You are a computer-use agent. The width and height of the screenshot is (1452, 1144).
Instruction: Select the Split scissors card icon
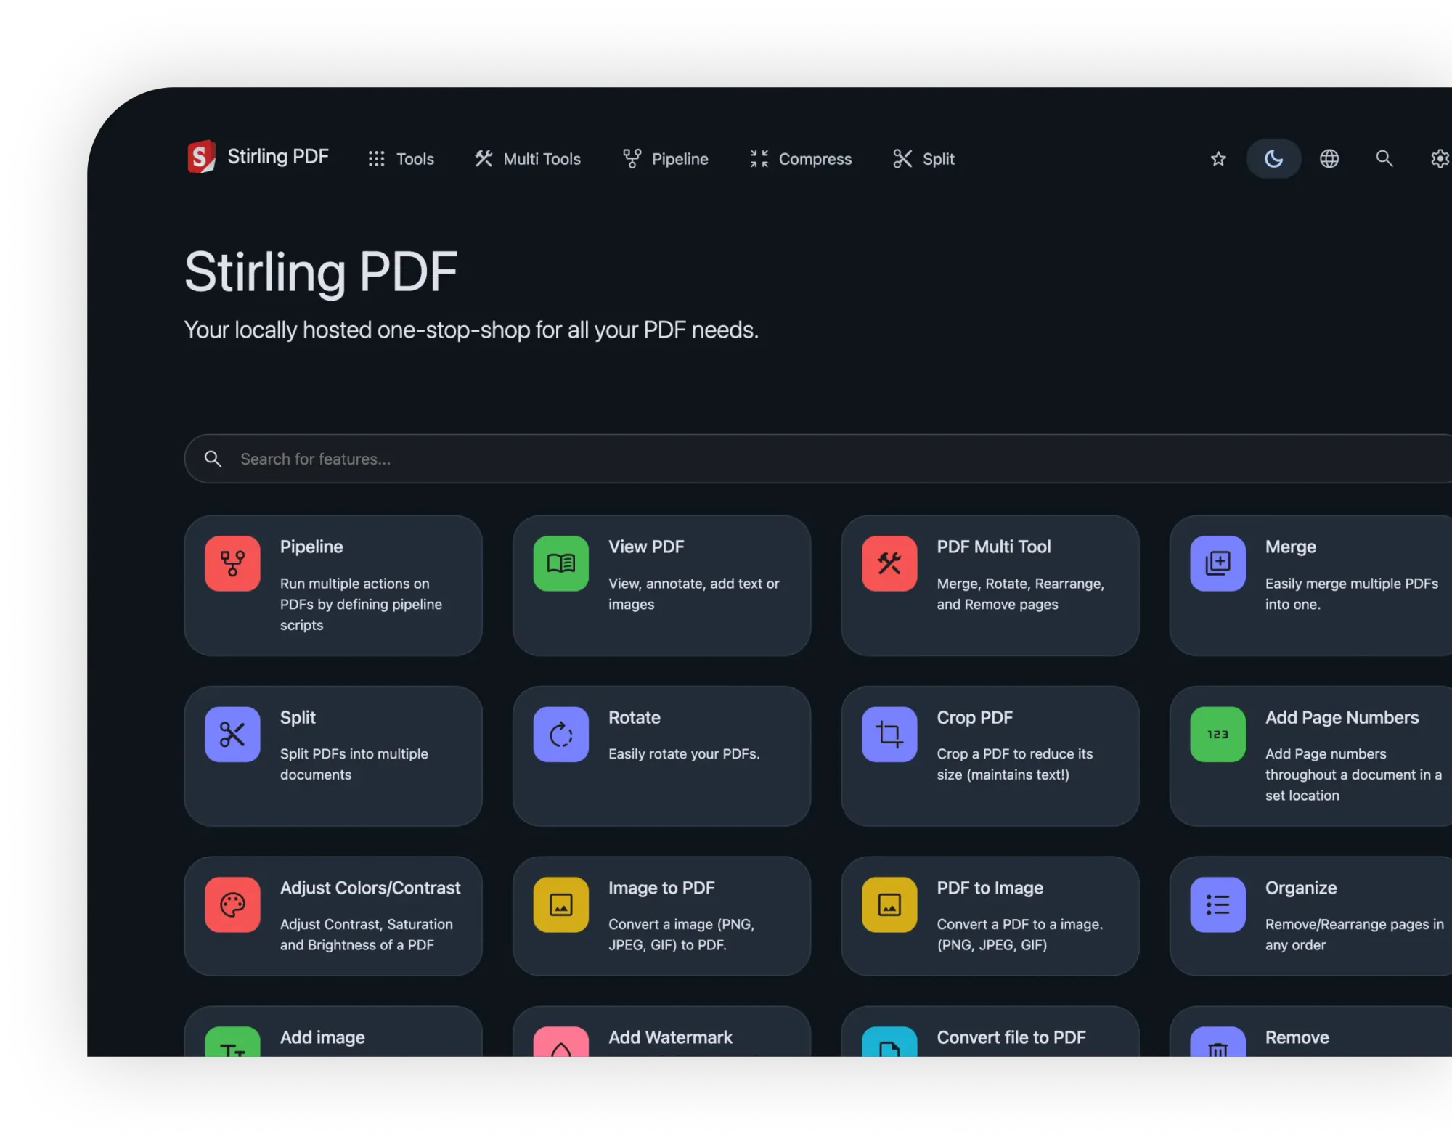[x=232, y=735]
